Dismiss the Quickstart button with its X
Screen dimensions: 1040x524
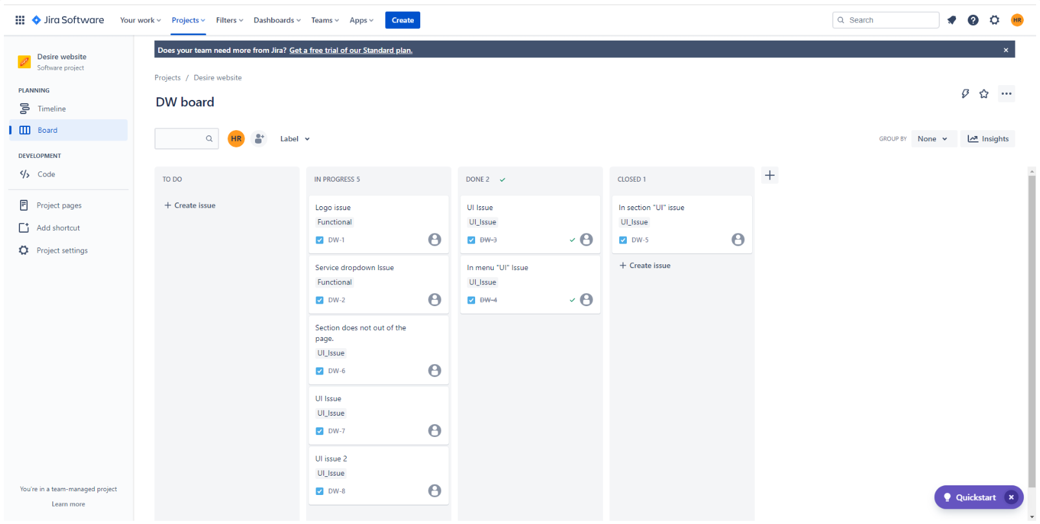(x=1011, y=497)
